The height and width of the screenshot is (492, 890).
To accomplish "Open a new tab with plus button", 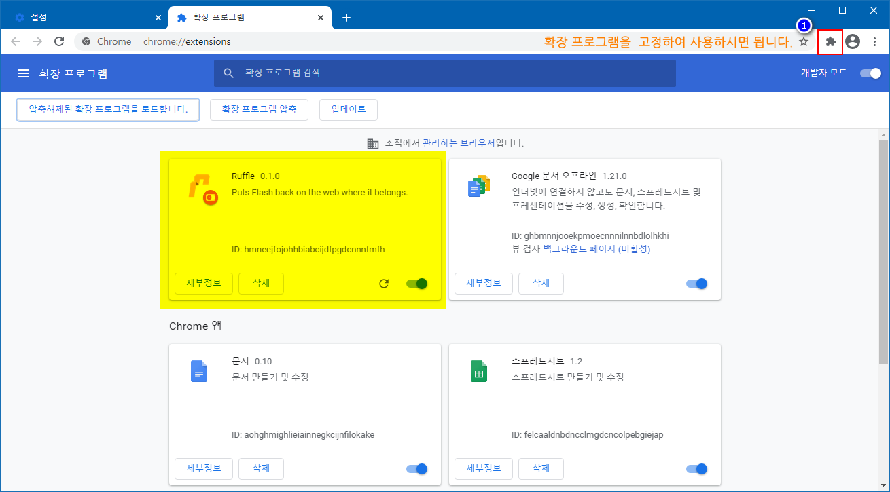I will click(x=346, y=17).
